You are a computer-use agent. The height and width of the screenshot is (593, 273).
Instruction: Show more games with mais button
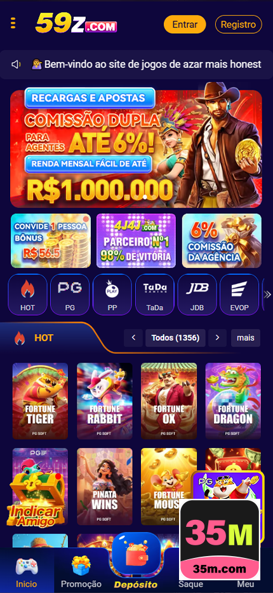tap(246, 338)
